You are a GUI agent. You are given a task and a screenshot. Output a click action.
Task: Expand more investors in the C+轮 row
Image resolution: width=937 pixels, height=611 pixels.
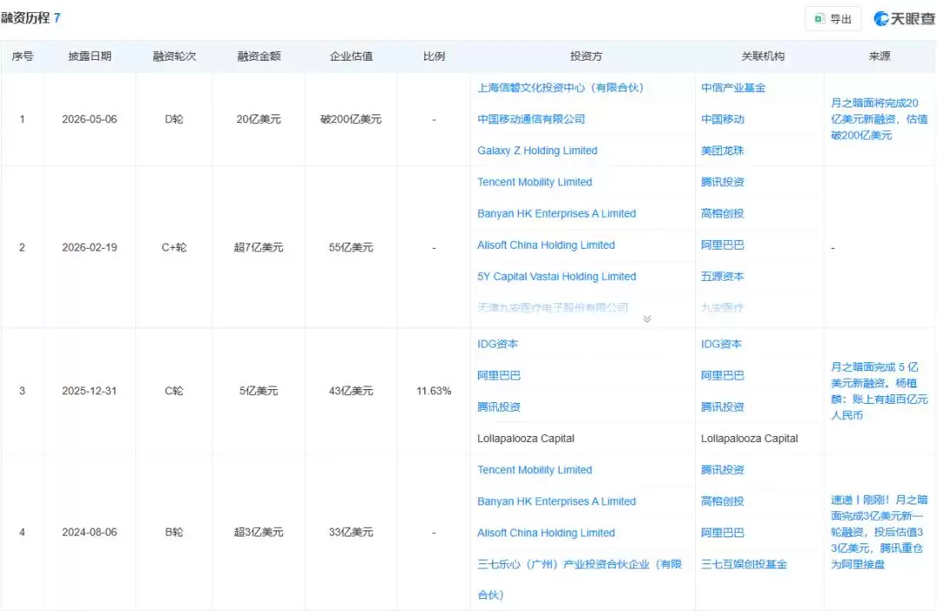point(647,319)
